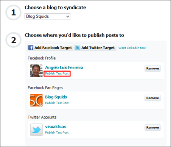Select the Facebook Profile section heading text
Viewport: 171px width, 147px height.
click(42, 58)
